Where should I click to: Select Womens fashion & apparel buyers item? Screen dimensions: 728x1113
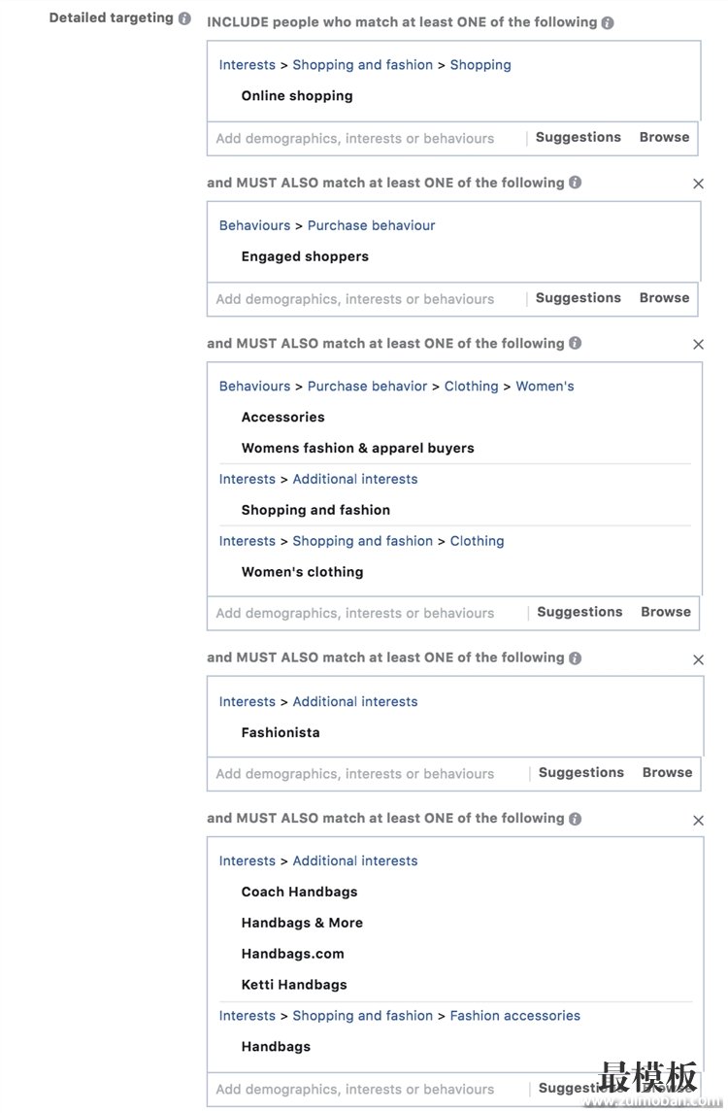(357, 448)
